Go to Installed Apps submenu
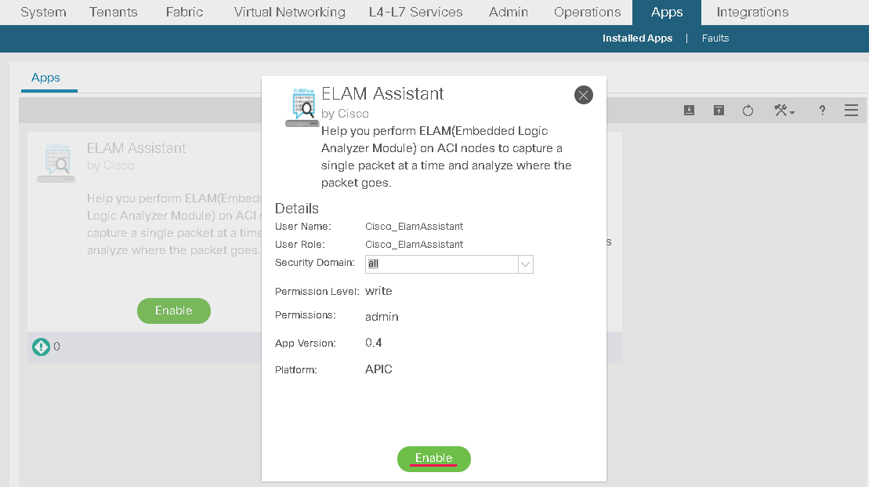Image resolution: width=869 pixels, height=487 pixels. 637,38
